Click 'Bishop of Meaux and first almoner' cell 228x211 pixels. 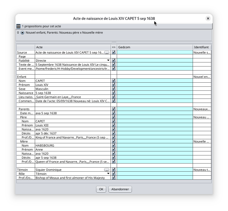click(73, 178)
